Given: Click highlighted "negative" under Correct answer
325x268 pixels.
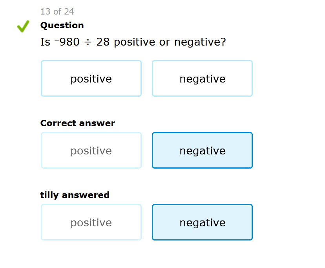Looking at the screenshot, I should click(x=202, y=151).
